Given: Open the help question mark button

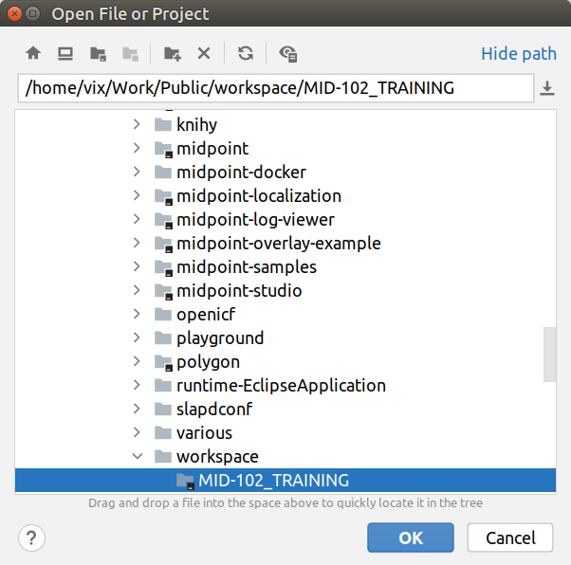Looking at the screenshot, I should (x=31, y=538).
